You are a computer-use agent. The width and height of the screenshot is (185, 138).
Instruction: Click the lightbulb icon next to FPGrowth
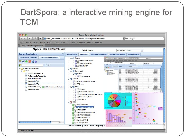pos(73,84)
